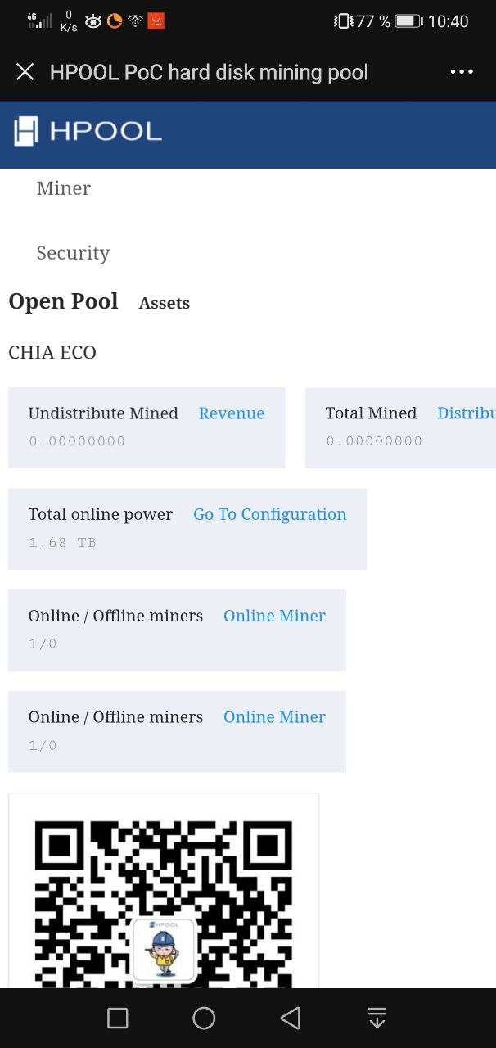Open the three-dot more options menu

pyautogui.click(x=462, y=72)
